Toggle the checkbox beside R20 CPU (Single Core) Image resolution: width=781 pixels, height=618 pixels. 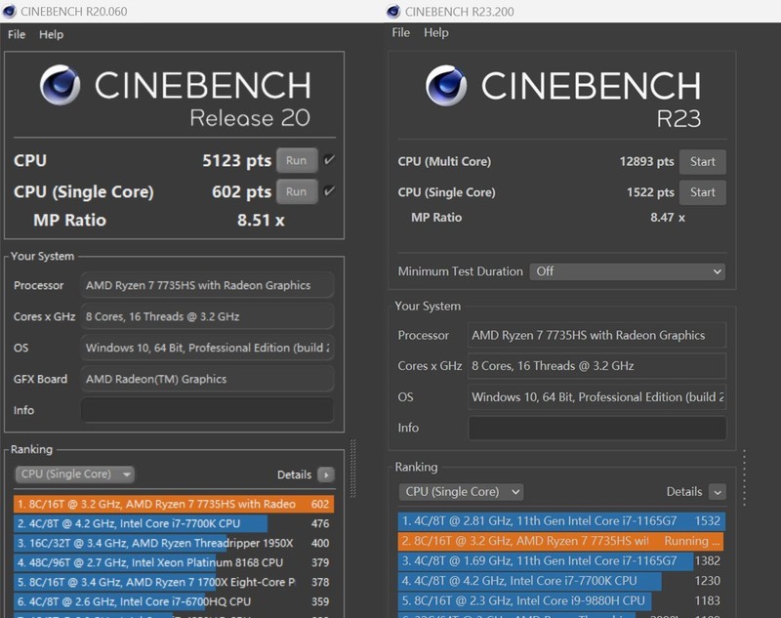pyautogui.click(x=329, y=191)
